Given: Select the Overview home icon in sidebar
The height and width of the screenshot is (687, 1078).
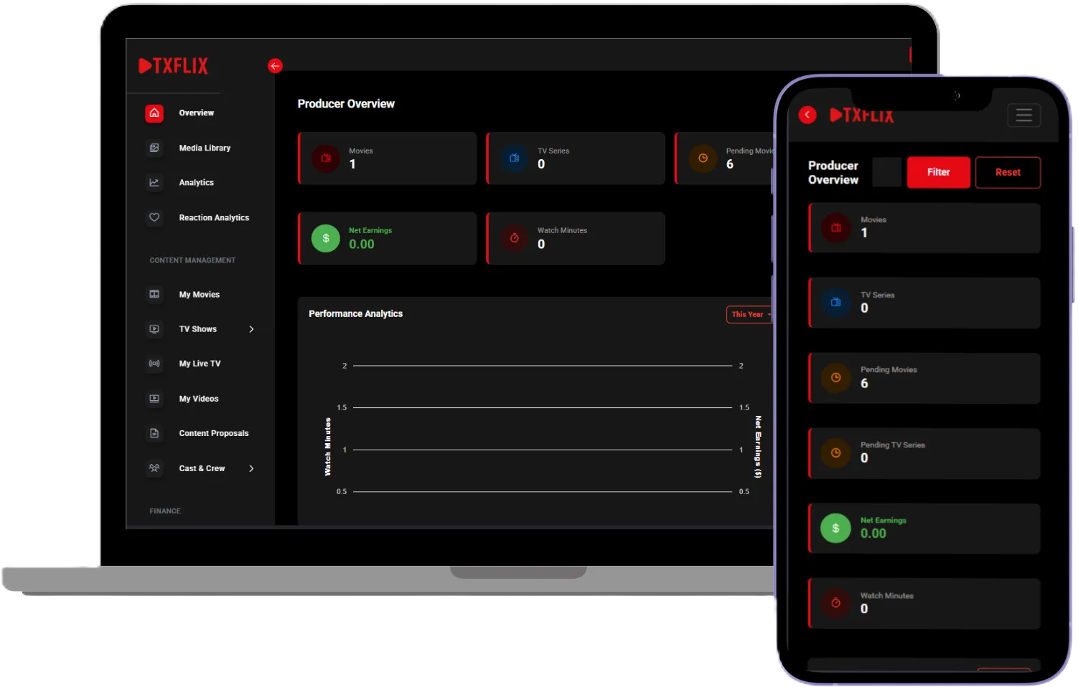Looking at the screenshot, I should [154, 113].
